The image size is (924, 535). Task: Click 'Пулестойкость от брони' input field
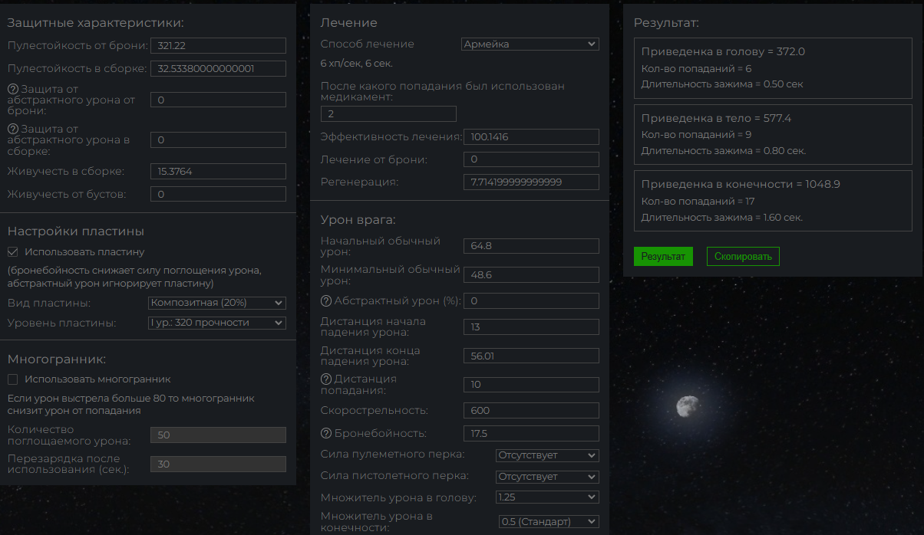(x=218, y=46)
